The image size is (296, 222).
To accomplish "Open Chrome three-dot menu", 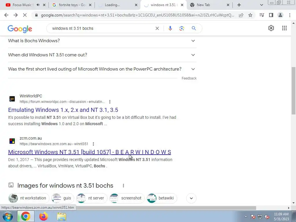I will pyautogui.click(x=290, y=15).
